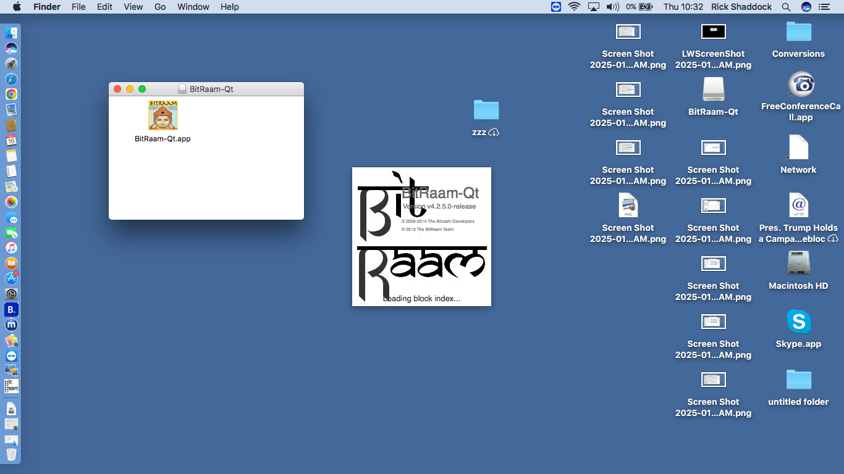Open Spotlight search magnifier
844x474 pixels.
point(786,7)
